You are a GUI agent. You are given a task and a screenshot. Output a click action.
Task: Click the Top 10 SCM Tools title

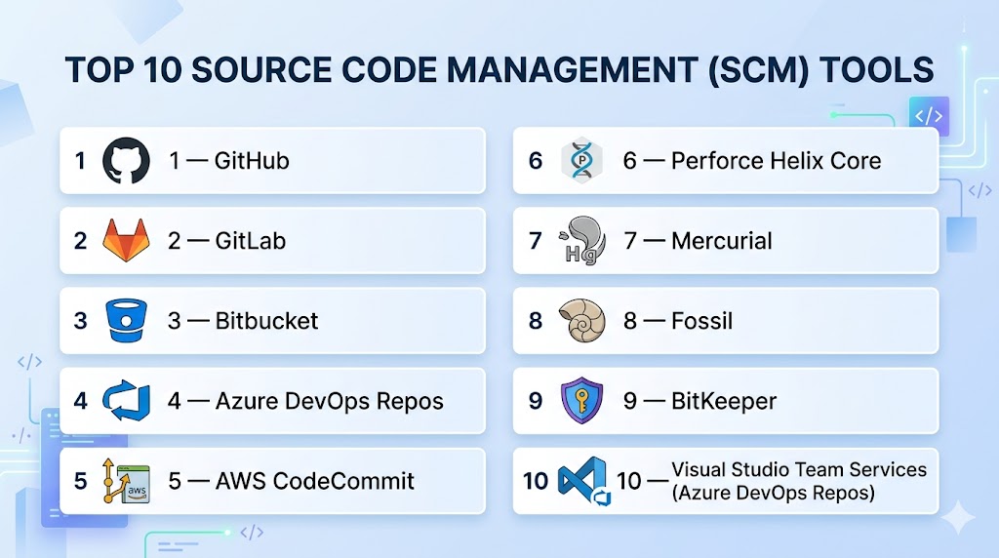499,70
